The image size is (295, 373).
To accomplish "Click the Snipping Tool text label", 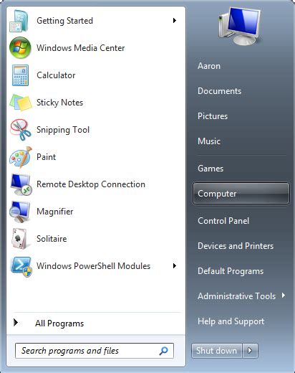I will pyautogui.click(x=63, y=130).
